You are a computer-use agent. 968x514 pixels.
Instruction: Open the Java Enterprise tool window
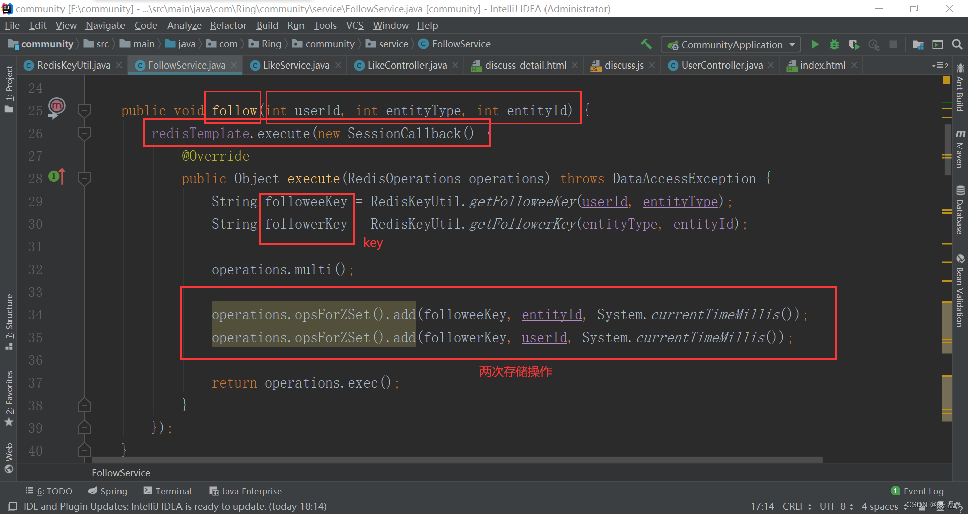pyautogui.click(x=246, y=491)
